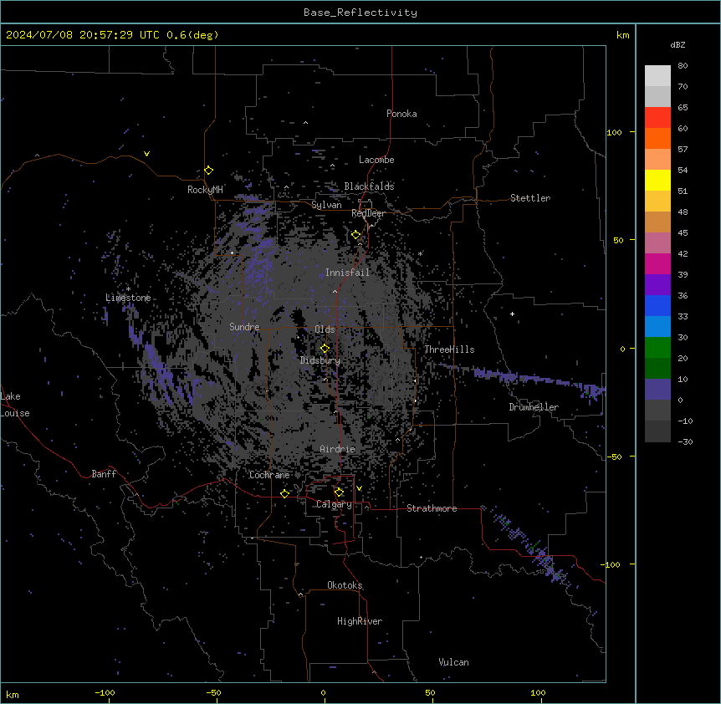Click the Banff label
This screenshot has width=721, height=704.
point(104,474)
